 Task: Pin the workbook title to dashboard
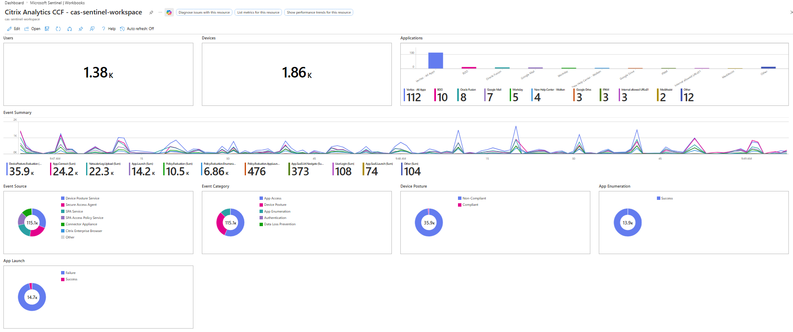click(x=151, y=12)
